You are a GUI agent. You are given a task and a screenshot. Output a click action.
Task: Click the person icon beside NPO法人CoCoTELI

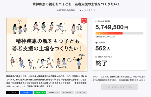pyautogui.click(x=58, y=10)
